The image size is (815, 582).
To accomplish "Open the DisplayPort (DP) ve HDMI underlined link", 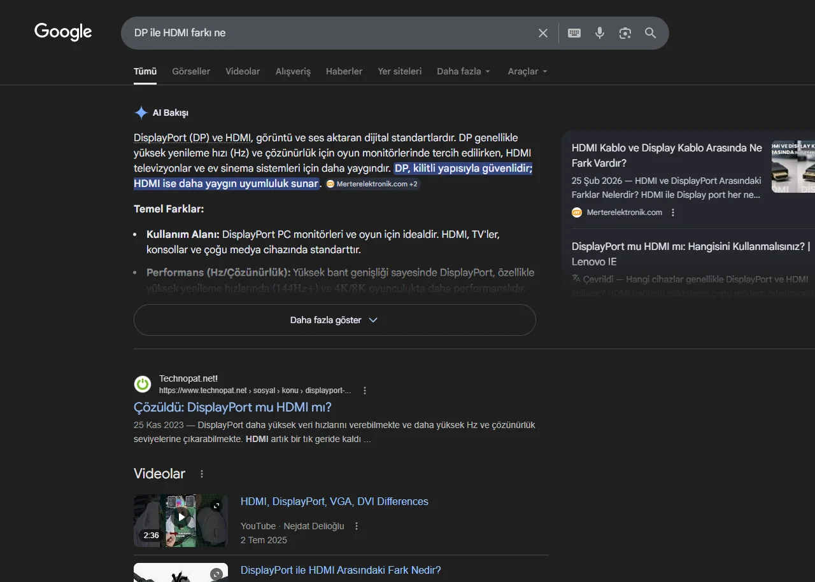I will point(193,137).
